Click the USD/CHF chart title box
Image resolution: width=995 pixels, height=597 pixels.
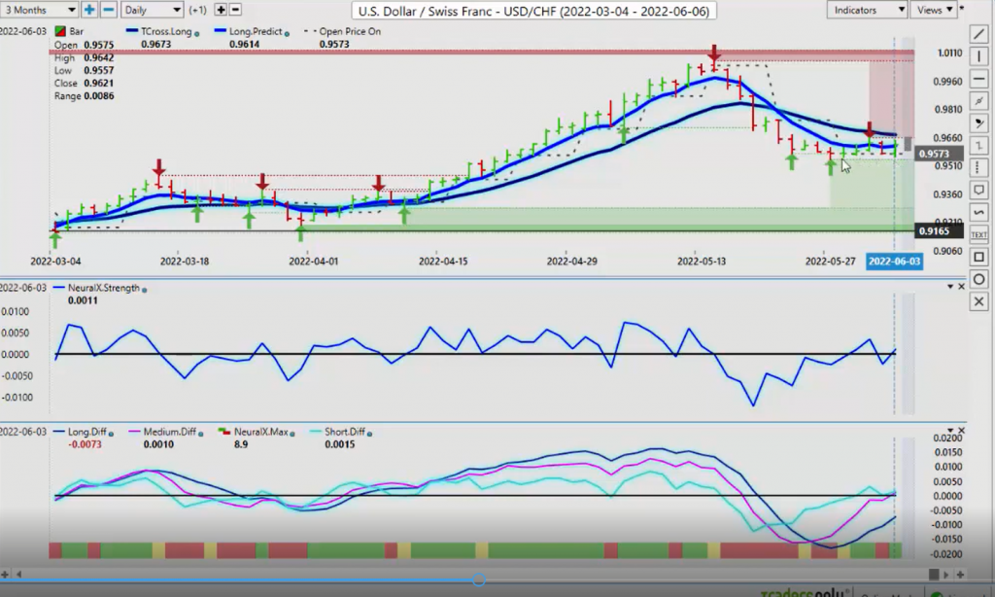coord(533,11)
